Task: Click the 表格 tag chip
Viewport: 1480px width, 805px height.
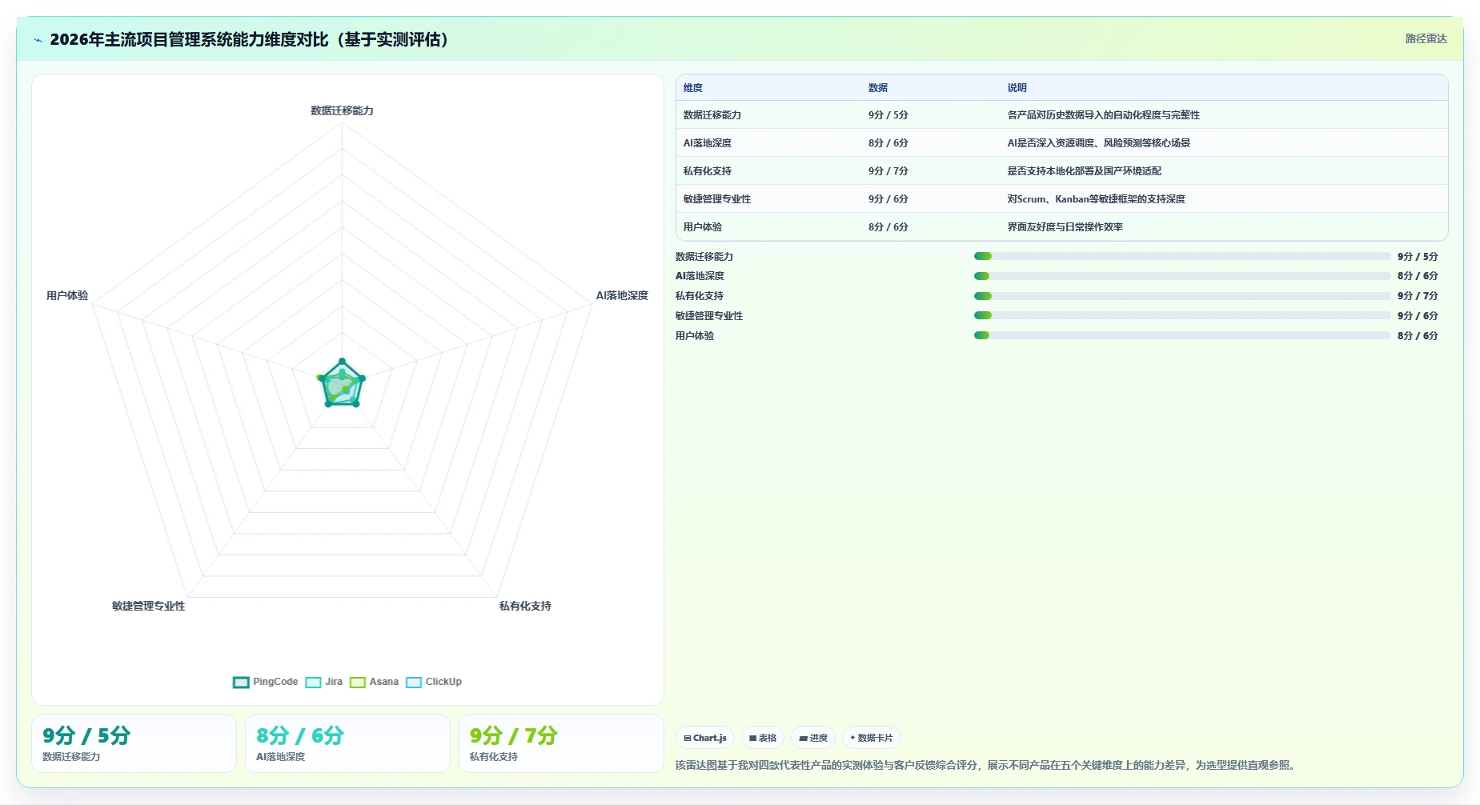Action: pyautogui.click(x=763, y=738)
